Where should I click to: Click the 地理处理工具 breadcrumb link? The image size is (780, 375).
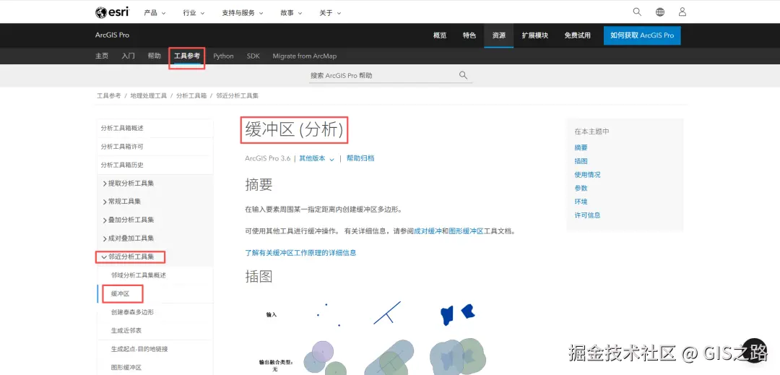click(148, 95)
